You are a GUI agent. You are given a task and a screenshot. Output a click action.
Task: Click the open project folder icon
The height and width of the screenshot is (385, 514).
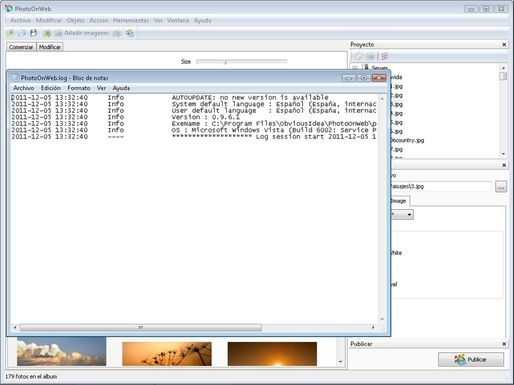(x=22, y=33)
